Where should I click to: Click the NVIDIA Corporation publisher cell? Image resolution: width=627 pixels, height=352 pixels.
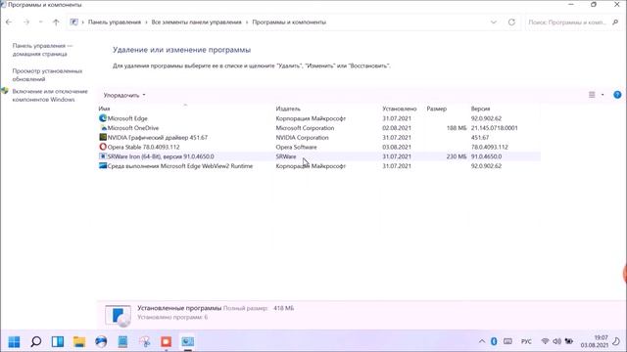(303, 137)
